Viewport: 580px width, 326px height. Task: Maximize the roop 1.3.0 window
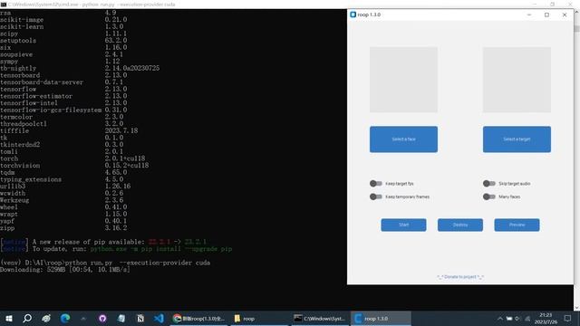pyautogui.click(x=546, y=14)
